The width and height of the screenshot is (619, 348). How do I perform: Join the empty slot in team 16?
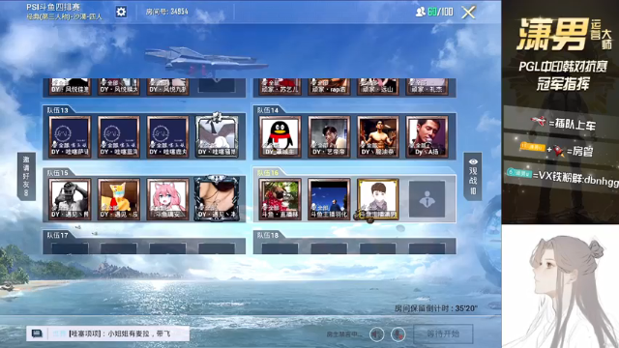point(427,199)
